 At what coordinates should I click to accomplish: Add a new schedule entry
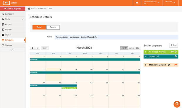(x=173, y=45)
